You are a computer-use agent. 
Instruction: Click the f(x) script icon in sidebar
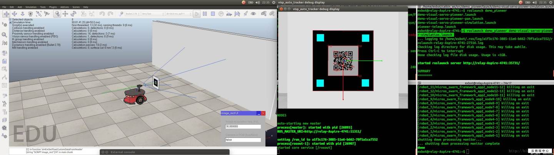click(5, 43)
